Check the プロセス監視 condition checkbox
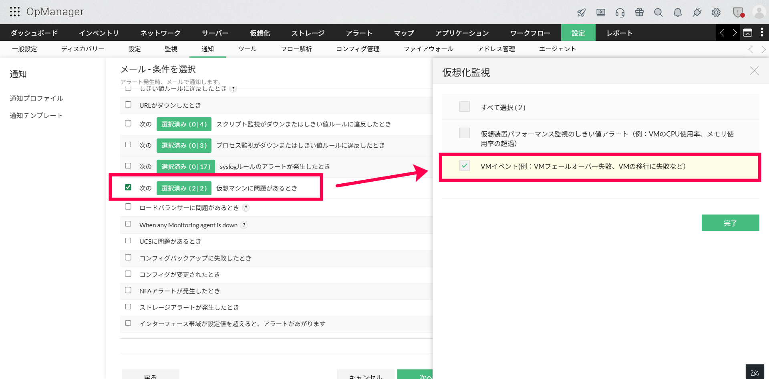 pos(128,144)
